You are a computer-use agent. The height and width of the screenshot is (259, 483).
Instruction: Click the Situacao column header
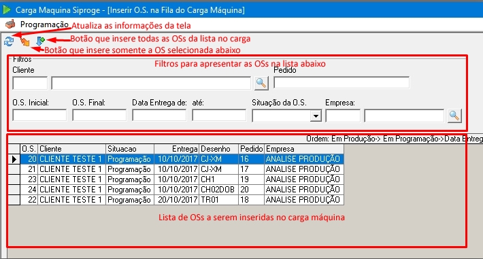130,149
